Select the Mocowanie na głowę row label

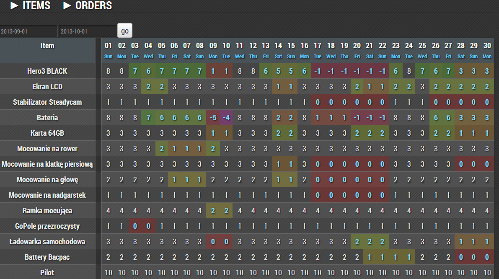(47, 180)
